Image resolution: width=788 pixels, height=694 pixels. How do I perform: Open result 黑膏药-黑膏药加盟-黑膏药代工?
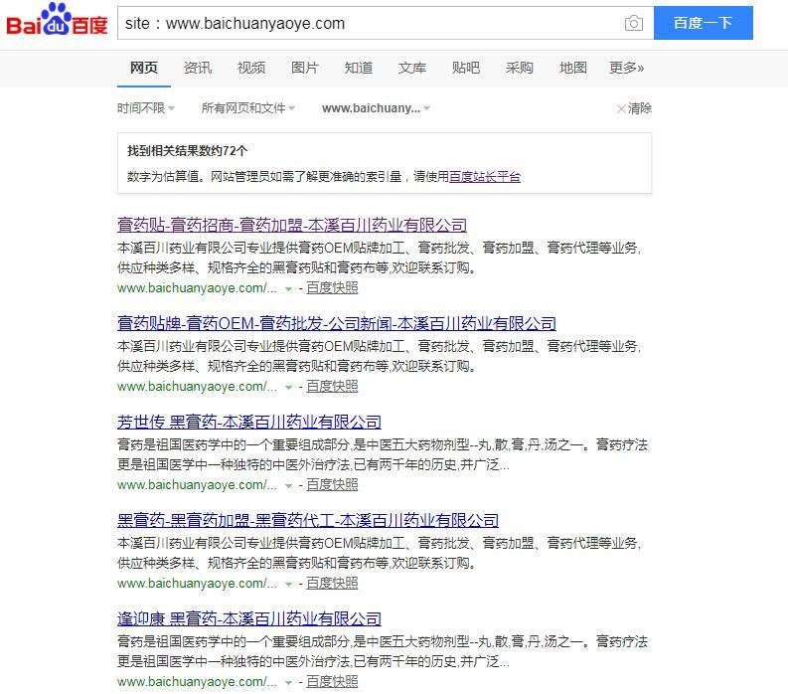(x=308, y=520)
